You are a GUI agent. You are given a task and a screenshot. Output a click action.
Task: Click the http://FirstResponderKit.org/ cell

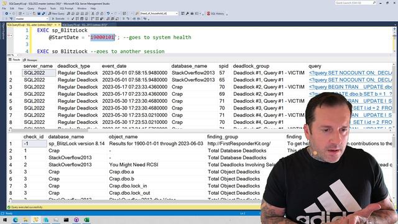239,144
